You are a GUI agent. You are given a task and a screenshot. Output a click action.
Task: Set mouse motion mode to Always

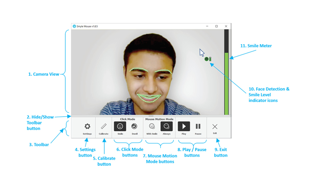166,126
